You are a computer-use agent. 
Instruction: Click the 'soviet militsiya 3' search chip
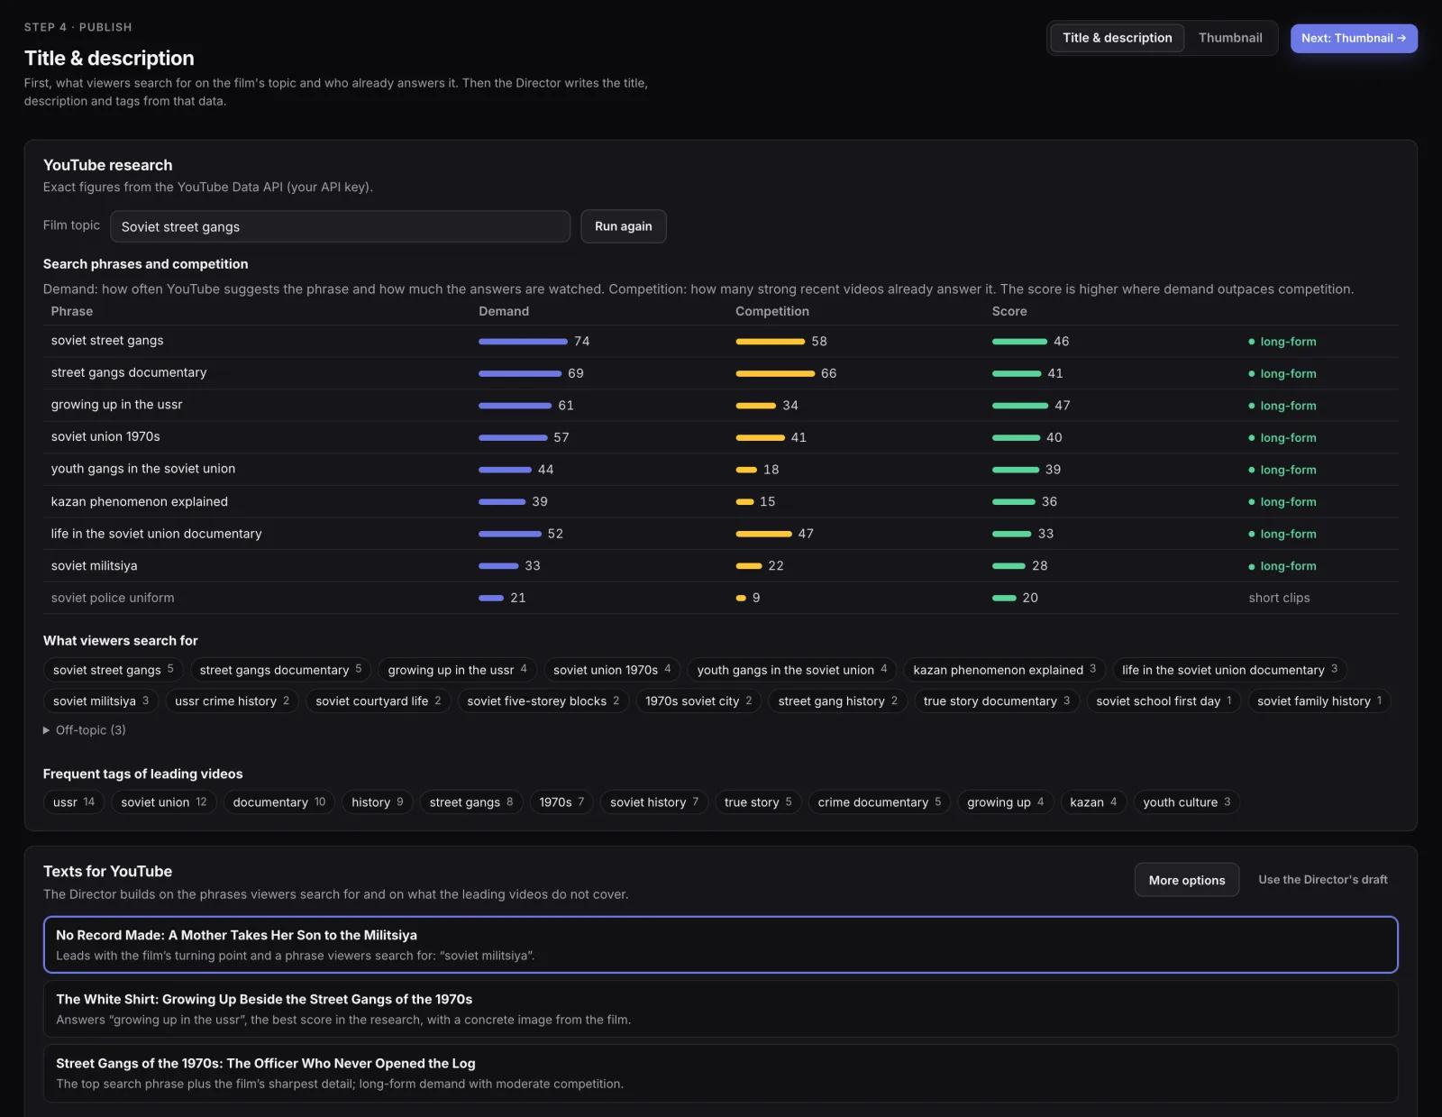tap(101, 700)
